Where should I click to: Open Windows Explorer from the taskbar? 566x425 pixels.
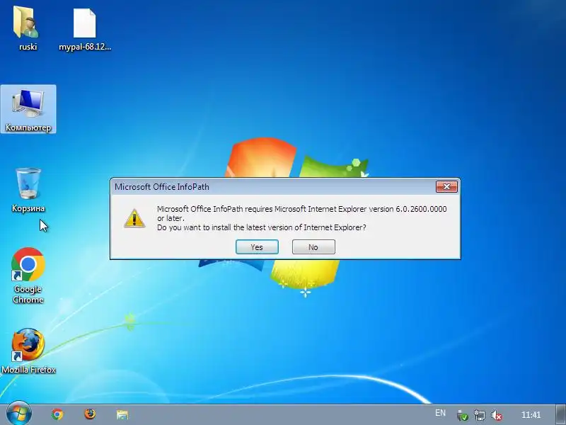[122, 414]
